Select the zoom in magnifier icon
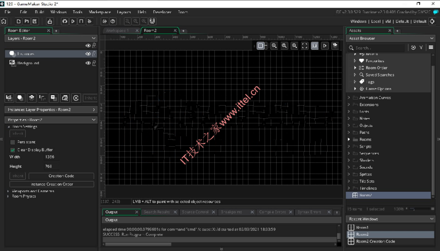 coord(294,46)
